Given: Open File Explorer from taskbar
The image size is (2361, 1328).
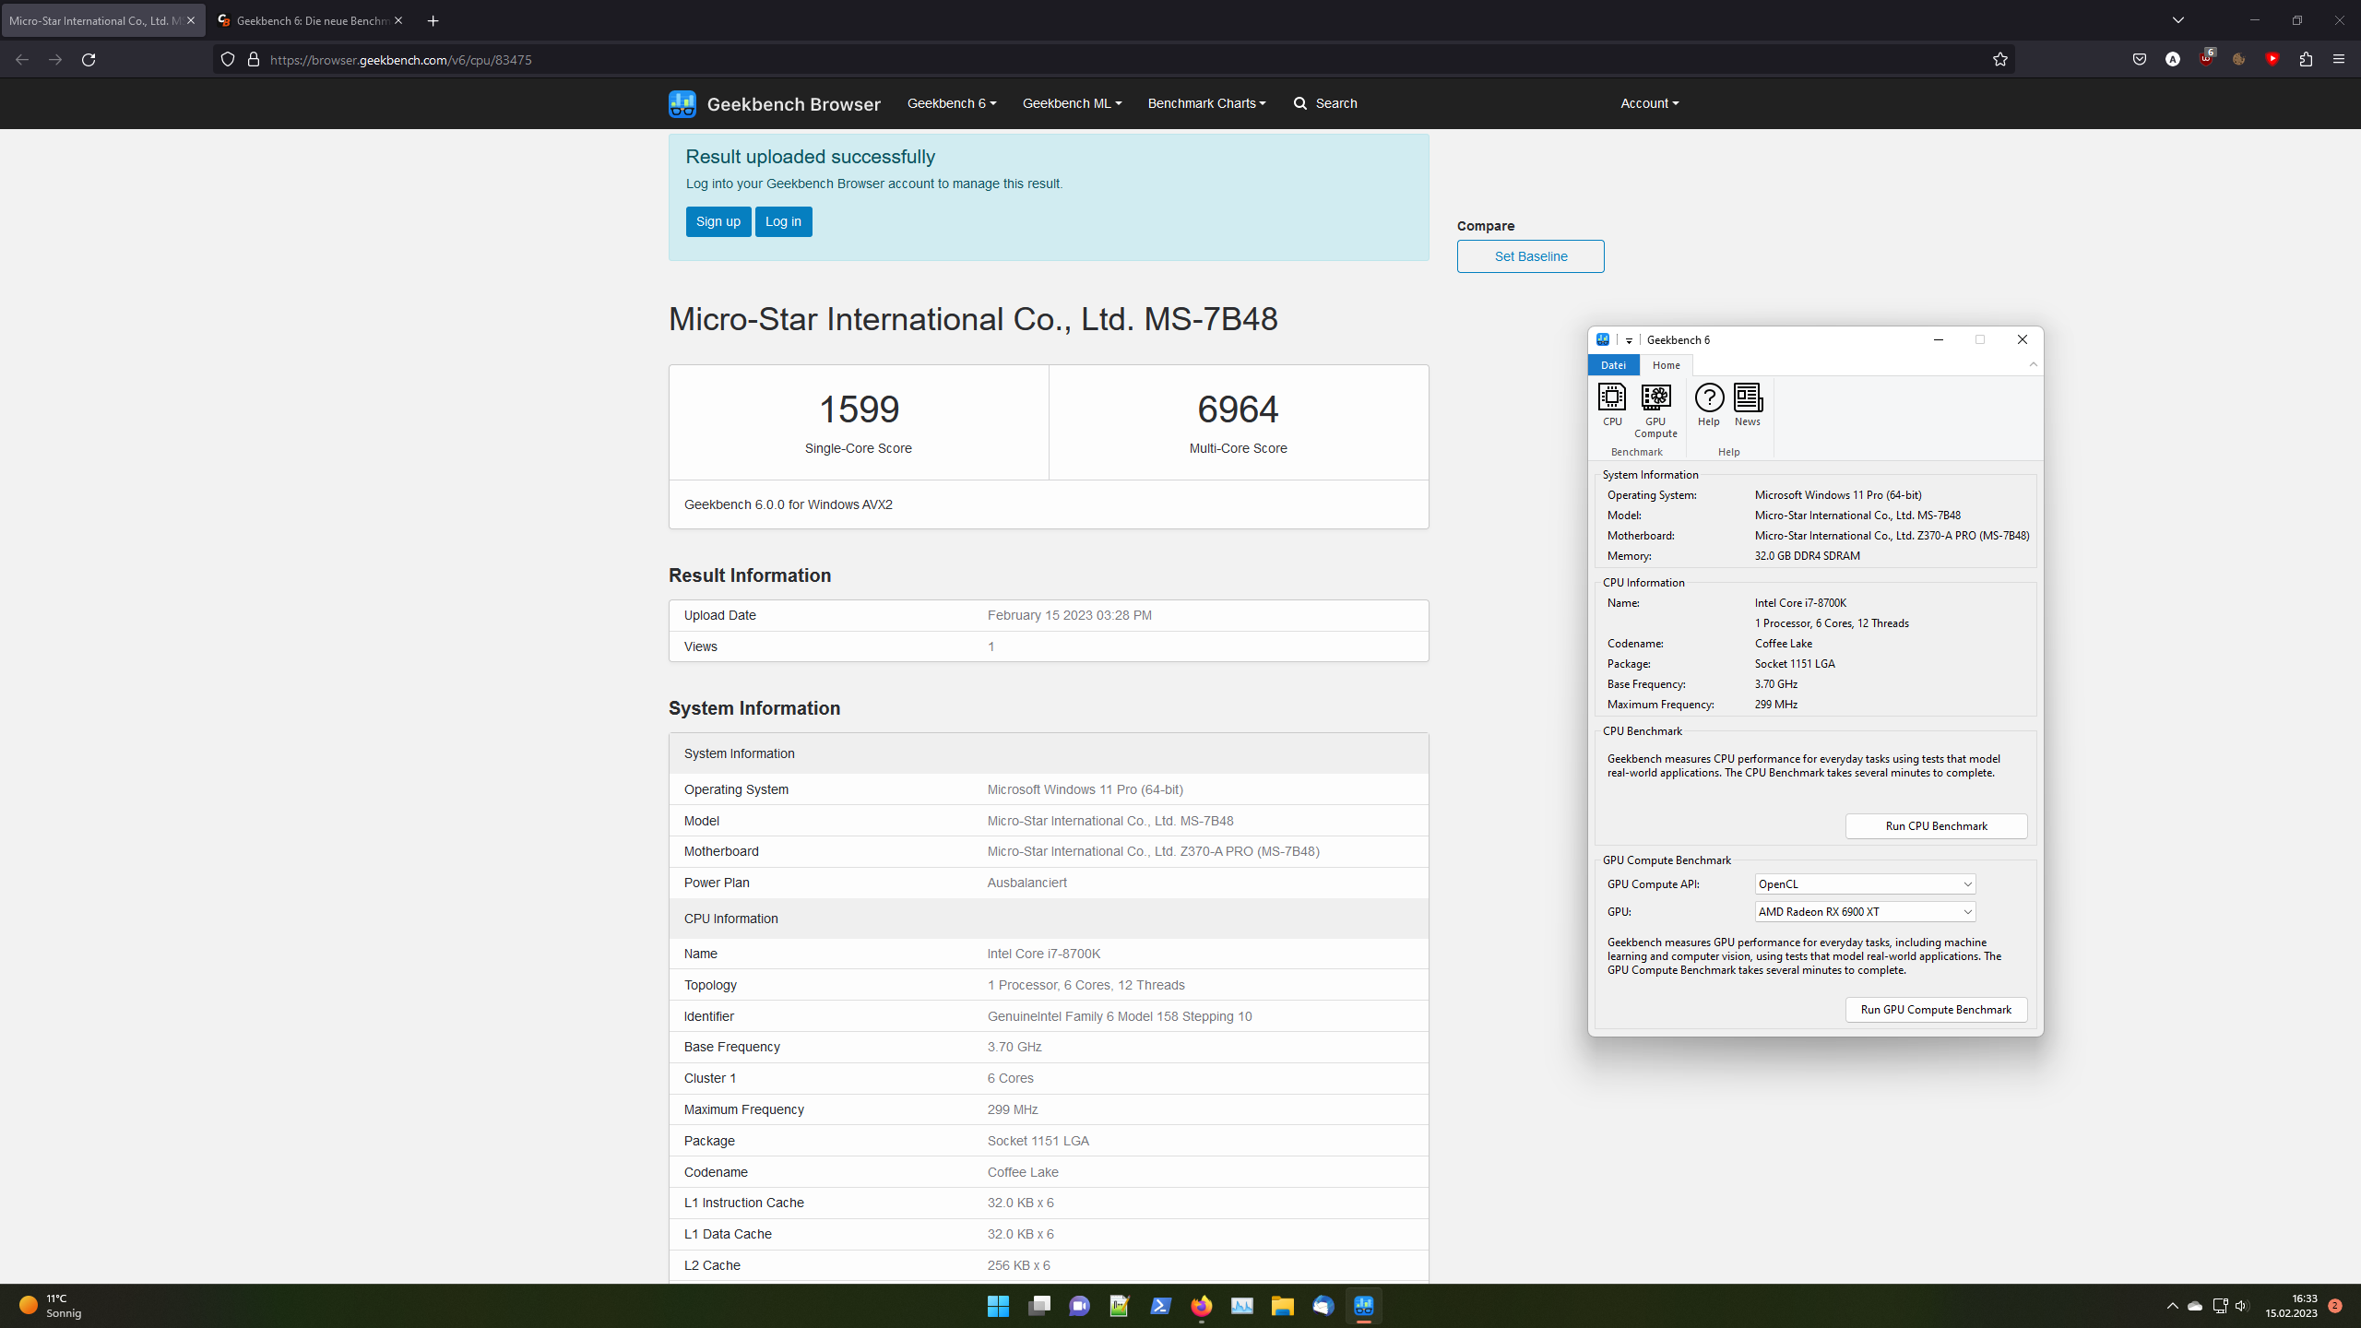Looking at the screenshot, I should [1282, 1306].
